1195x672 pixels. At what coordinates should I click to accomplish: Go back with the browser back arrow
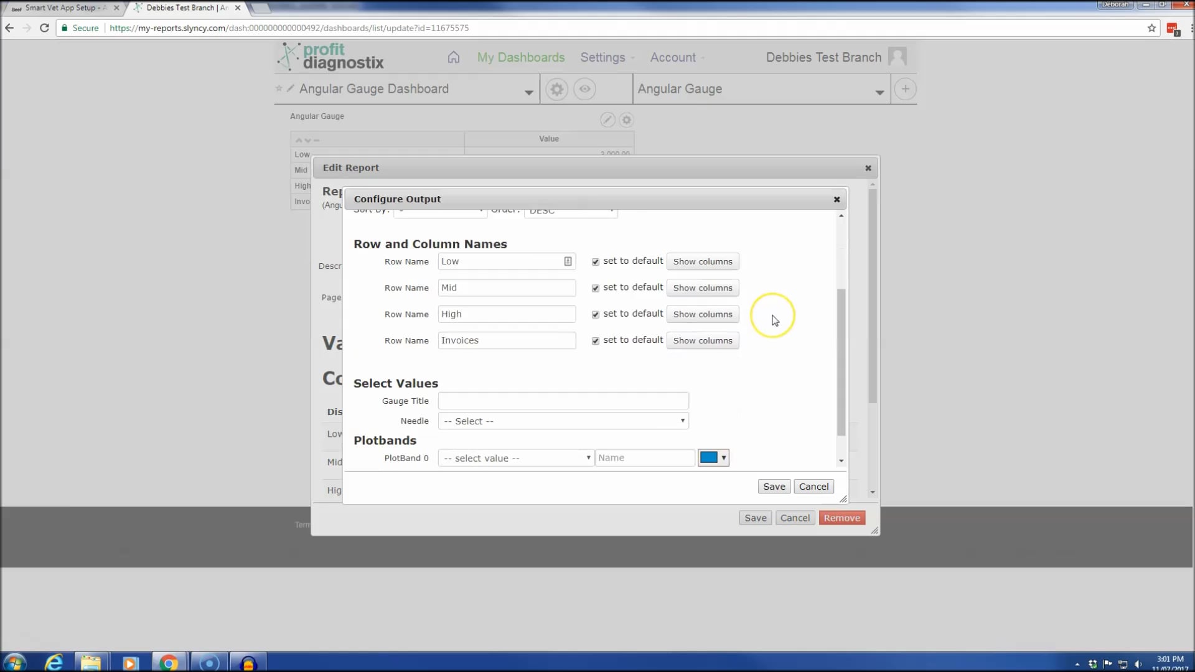9,28
